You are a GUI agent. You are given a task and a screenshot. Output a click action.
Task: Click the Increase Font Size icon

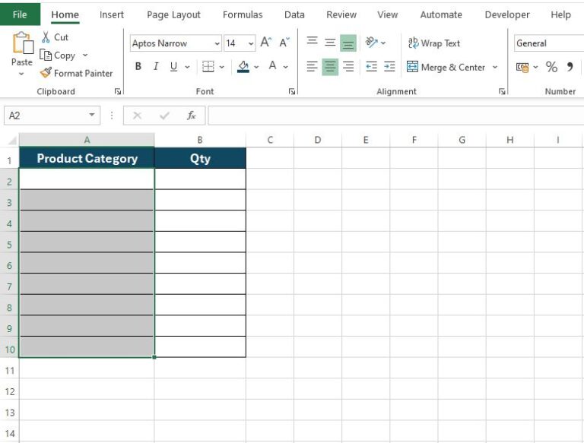(265, 43)
